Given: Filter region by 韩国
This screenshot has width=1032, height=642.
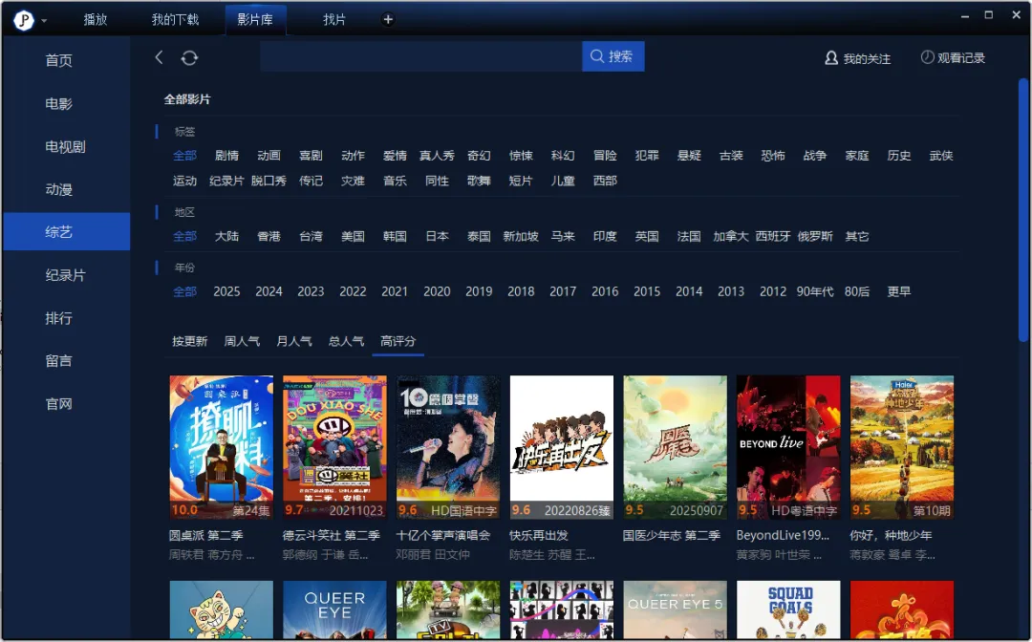Looking at the screenshot, I should tap(395, 236).
